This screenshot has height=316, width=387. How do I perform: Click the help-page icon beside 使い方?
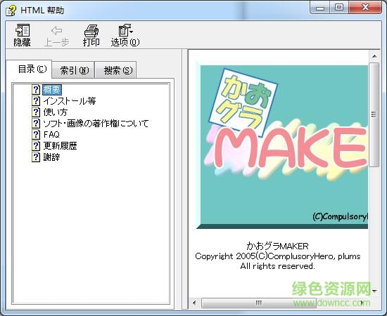coord(36,112)
